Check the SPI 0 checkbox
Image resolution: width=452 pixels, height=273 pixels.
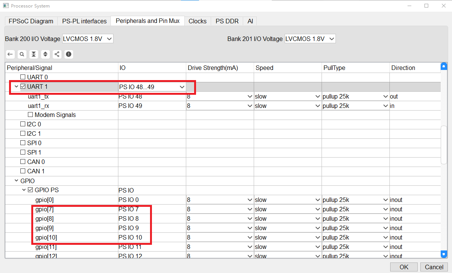coord(23,143)
